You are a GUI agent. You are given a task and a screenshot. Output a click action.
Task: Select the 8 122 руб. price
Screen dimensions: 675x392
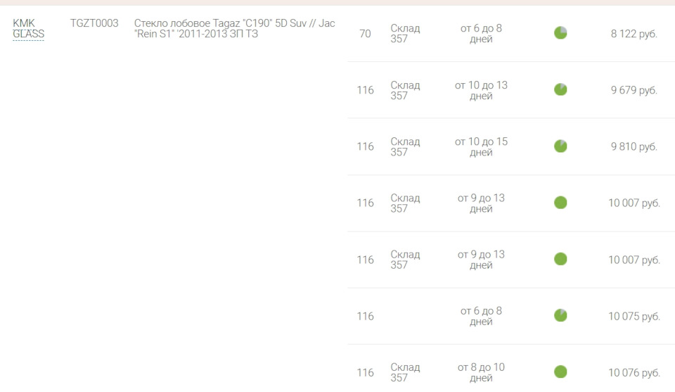[634, 34]
